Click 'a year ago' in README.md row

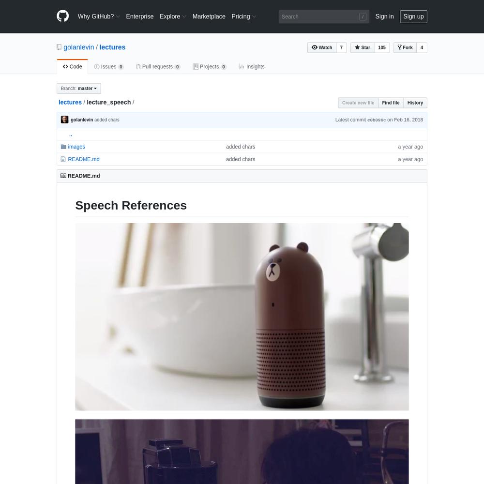click(x=410, y=159)
